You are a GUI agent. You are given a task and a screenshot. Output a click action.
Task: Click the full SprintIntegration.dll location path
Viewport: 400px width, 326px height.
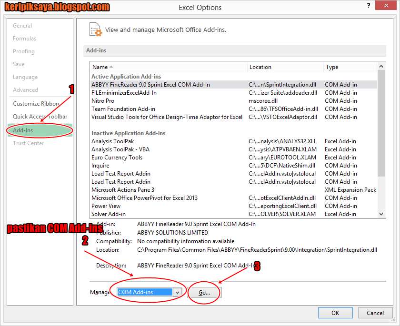coord(257,250)
